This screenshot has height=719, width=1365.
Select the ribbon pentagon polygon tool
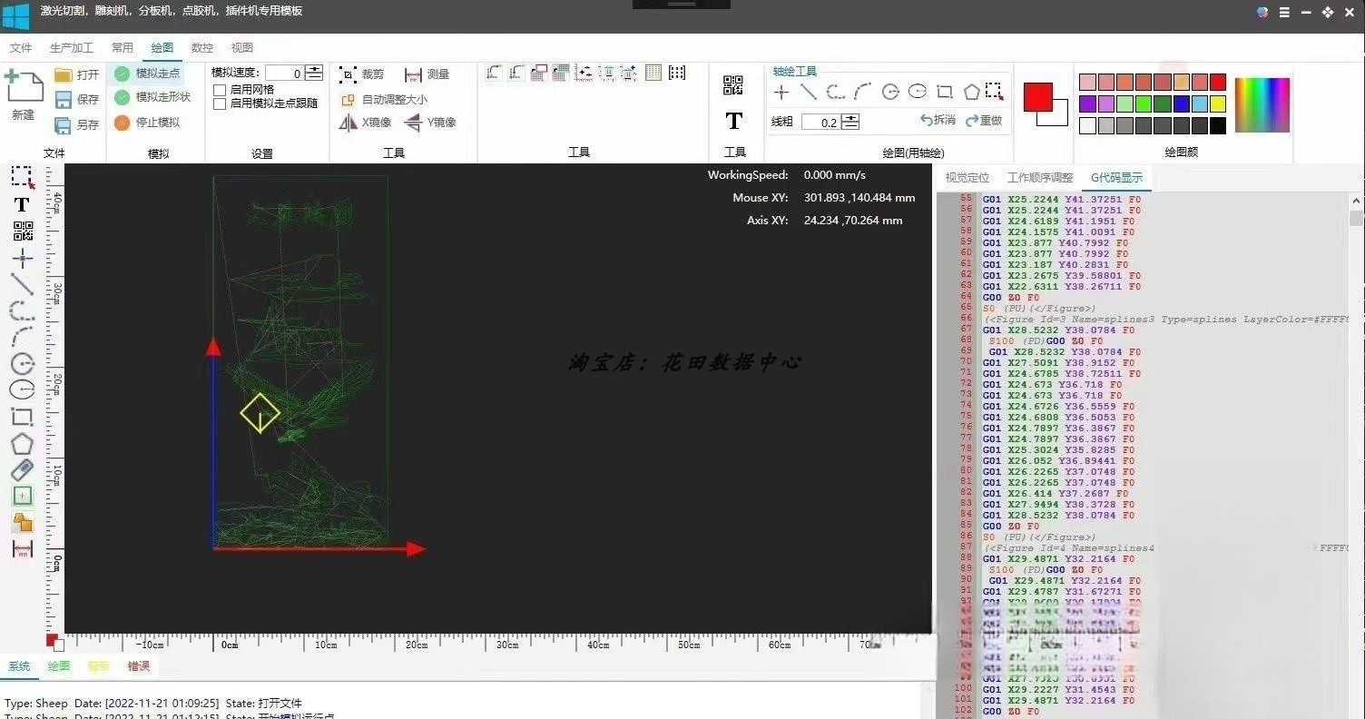[972, 92]
